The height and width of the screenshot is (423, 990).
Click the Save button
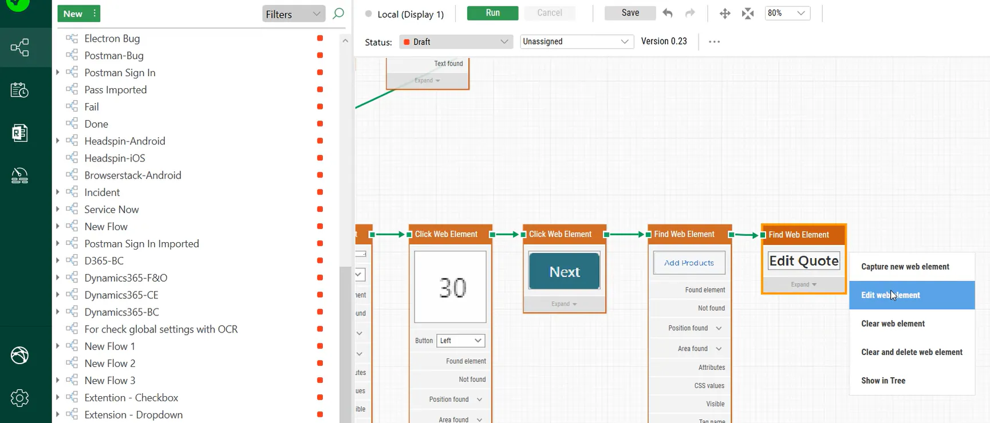[x=630, y=13]
